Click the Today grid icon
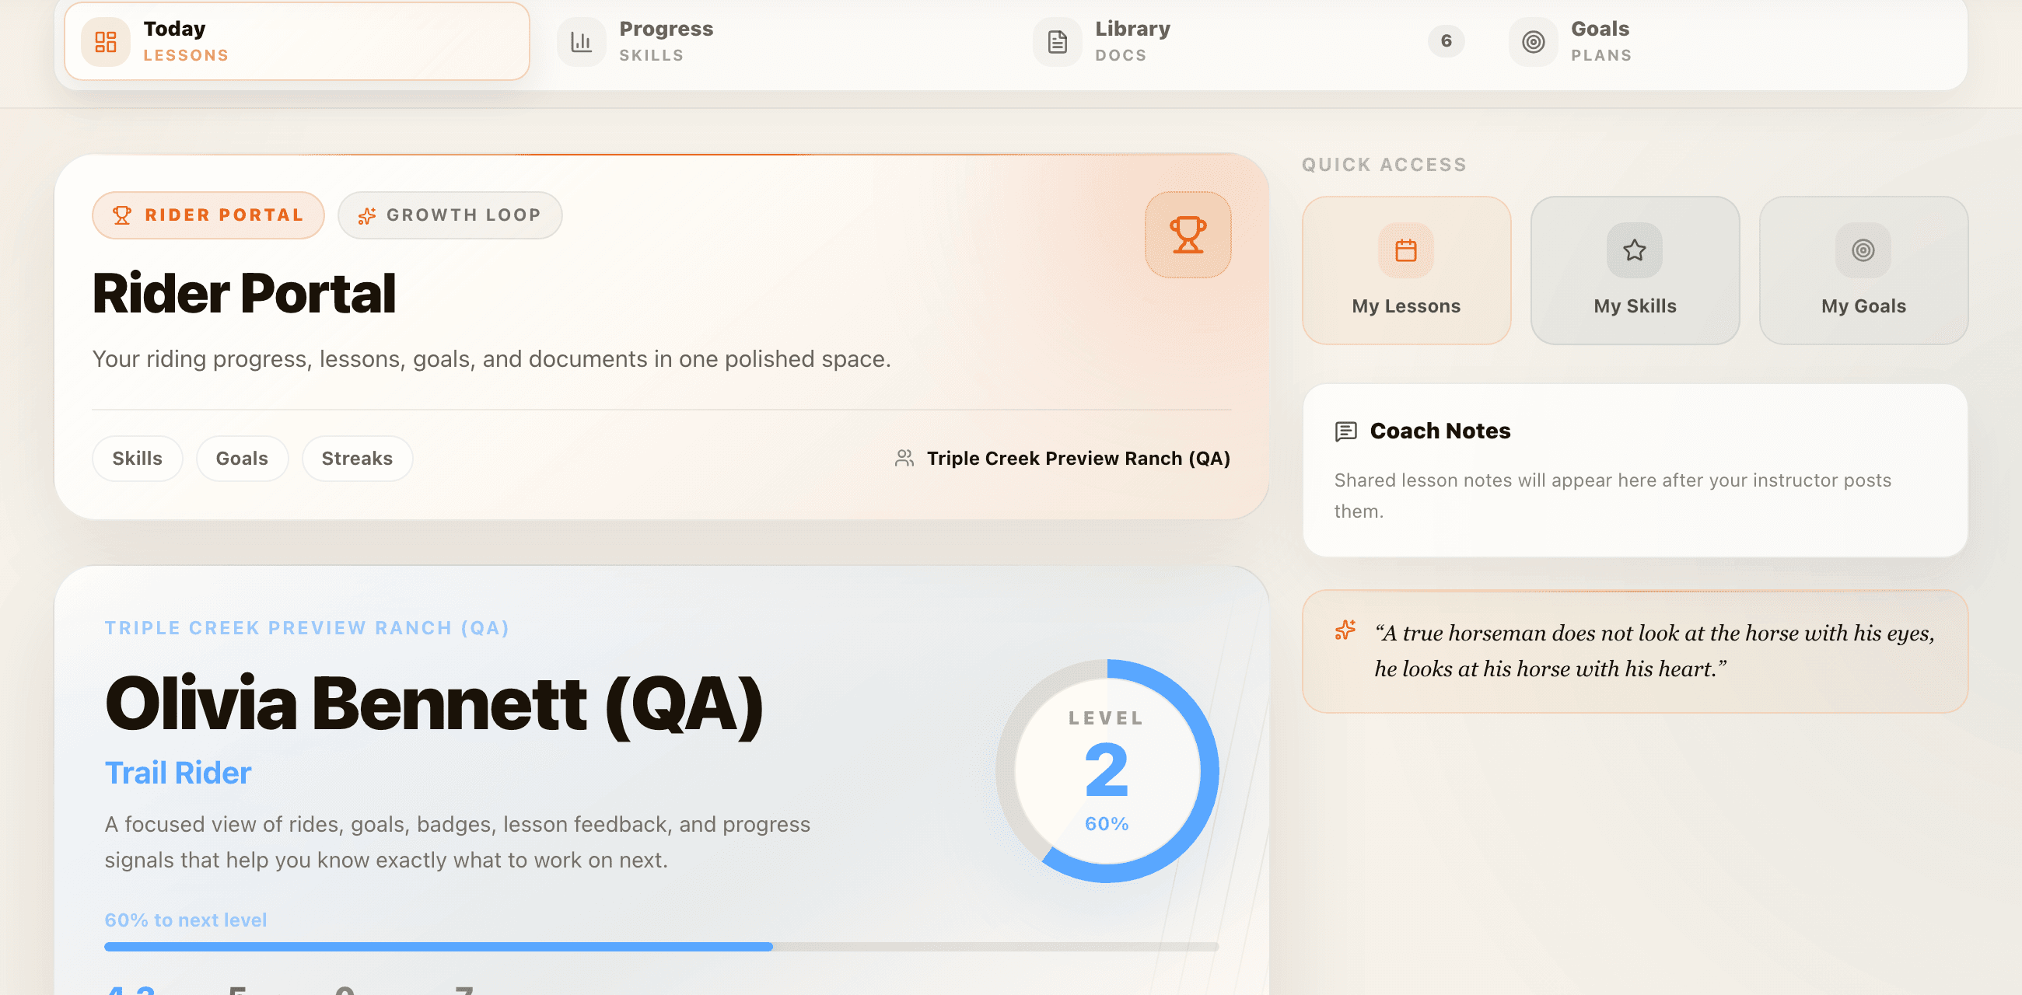The width and height of the screenshot is (2022, 995). point(105,42)
